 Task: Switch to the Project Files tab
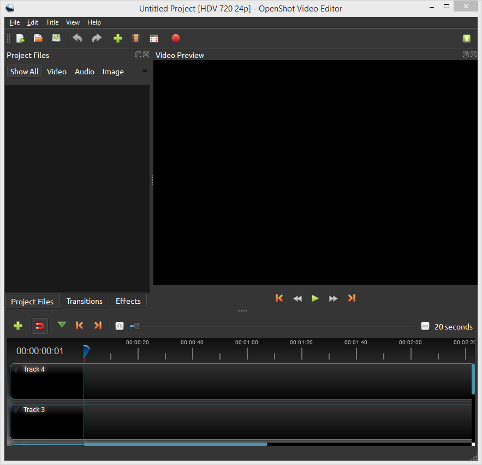[x=32, y=301]
